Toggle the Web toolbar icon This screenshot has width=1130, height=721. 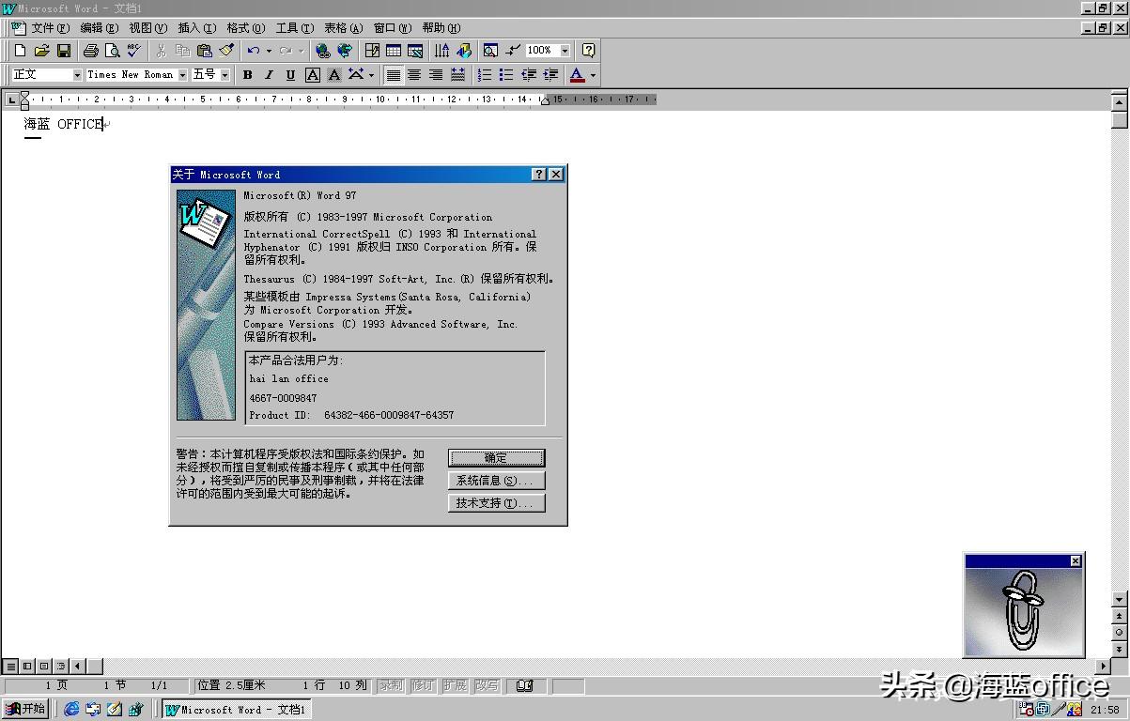coord(345,51)
